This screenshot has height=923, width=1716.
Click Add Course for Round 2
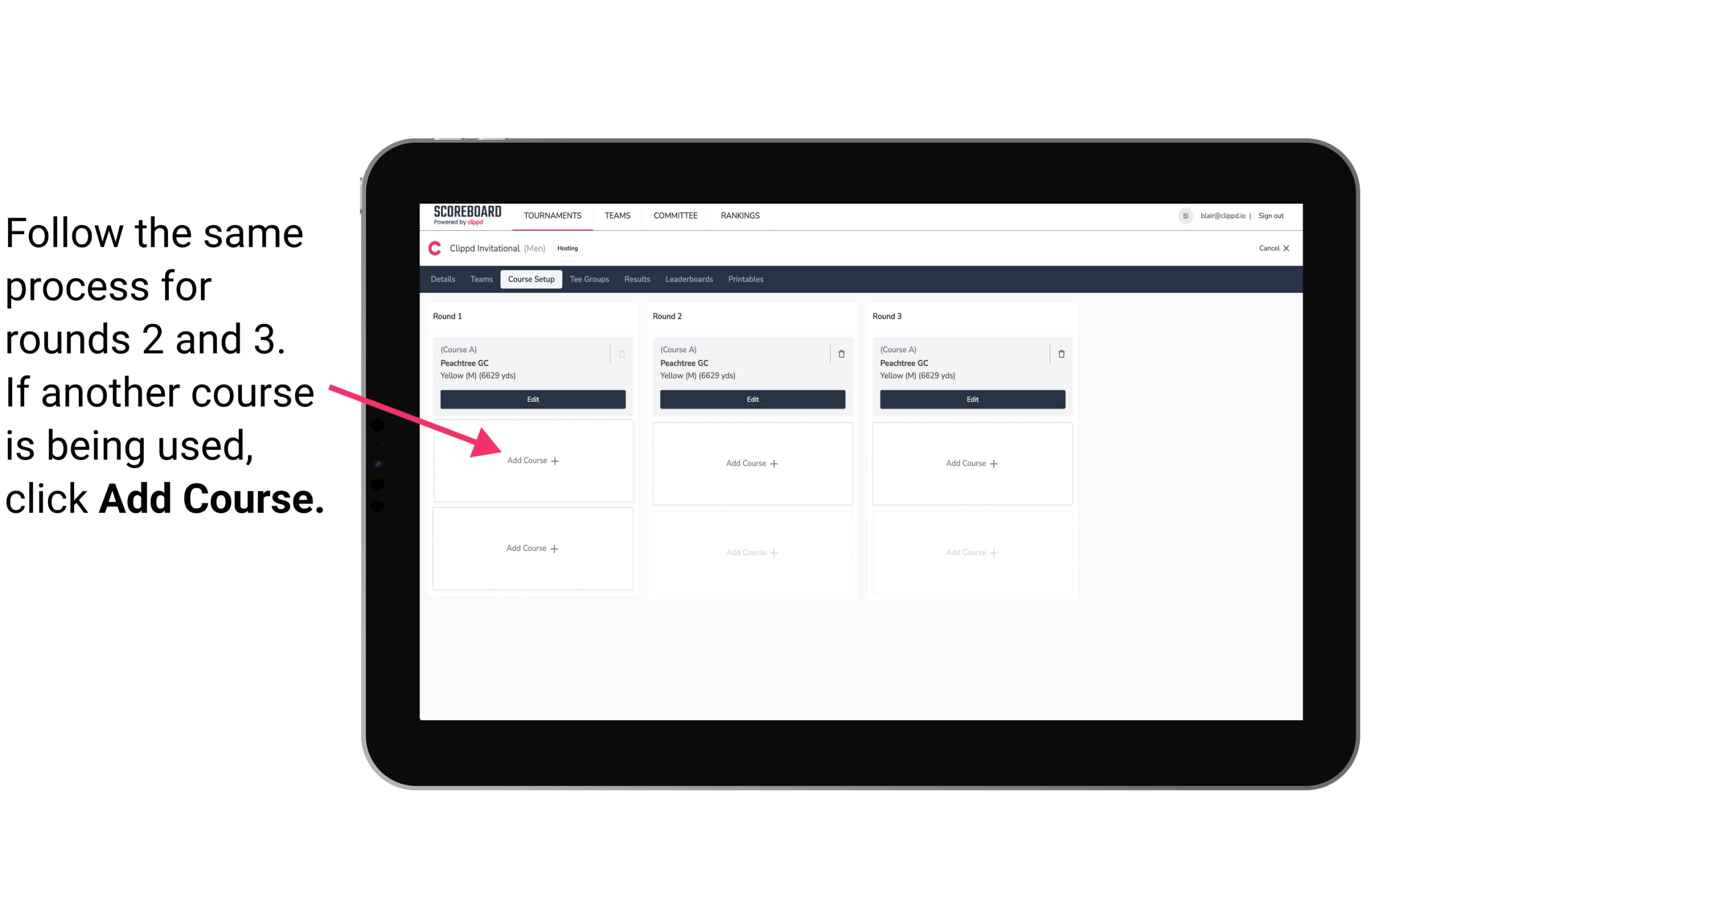point(750,463)
